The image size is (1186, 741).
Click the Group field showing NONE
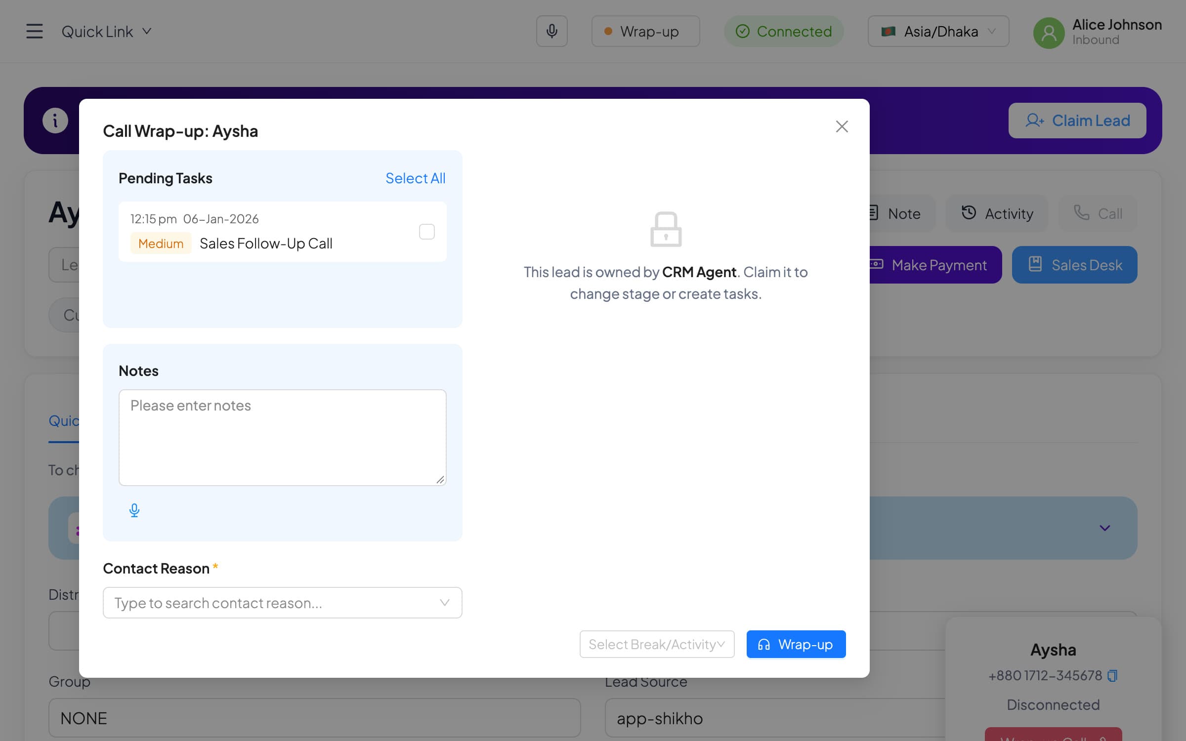pyautogui.click(x=315, y=718)
